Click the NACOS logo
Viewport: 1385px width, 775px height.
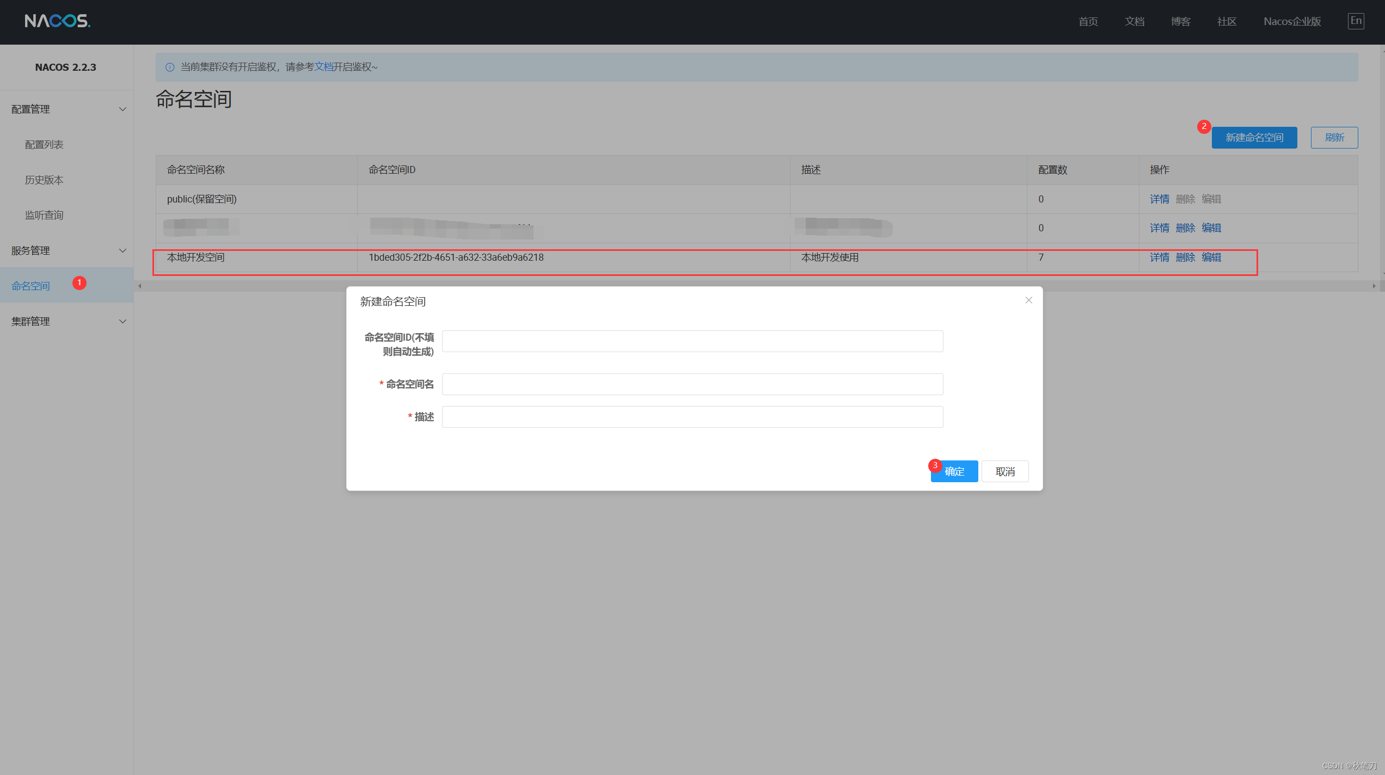pos(57,21)
